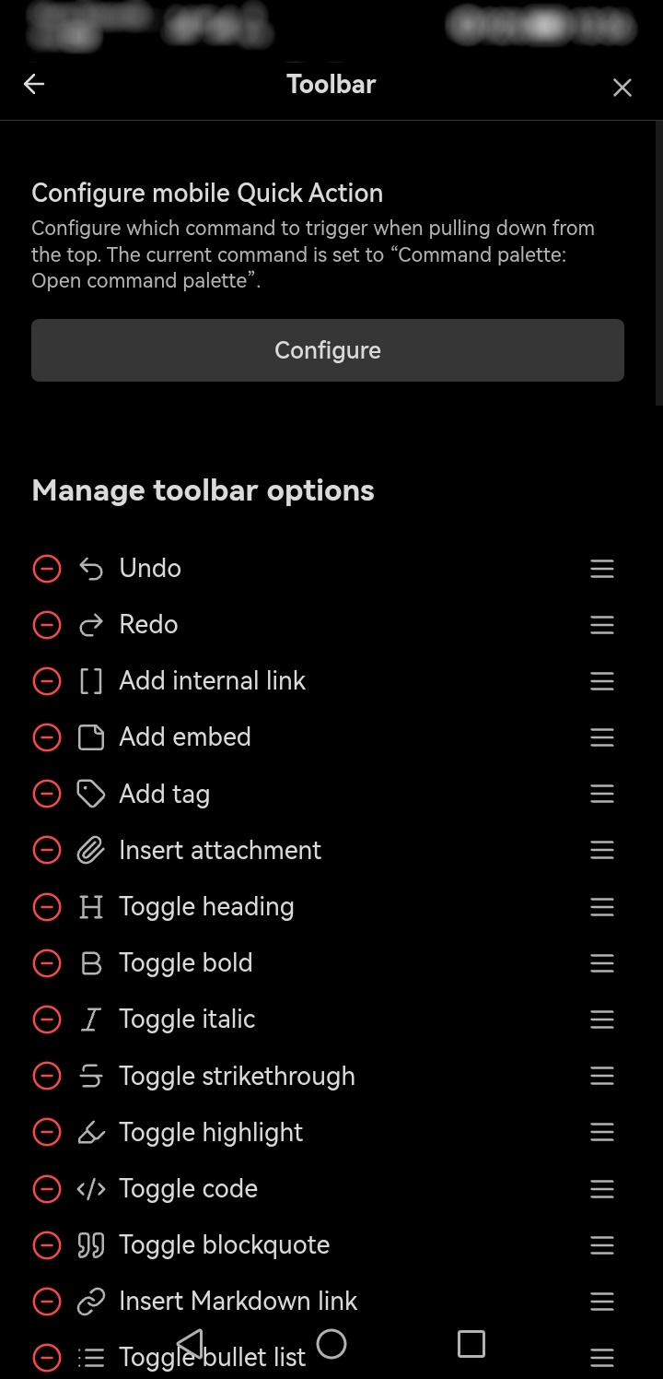The image size is (663, 1379).
Task: Click the Toggle heading H icon
Action: [90, 907]
